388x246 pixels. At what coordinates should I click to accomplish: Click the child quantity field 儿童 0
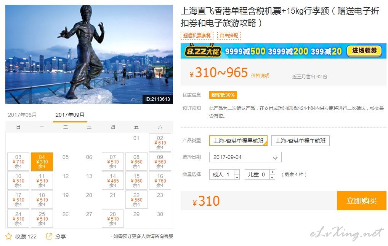(257, 175)
